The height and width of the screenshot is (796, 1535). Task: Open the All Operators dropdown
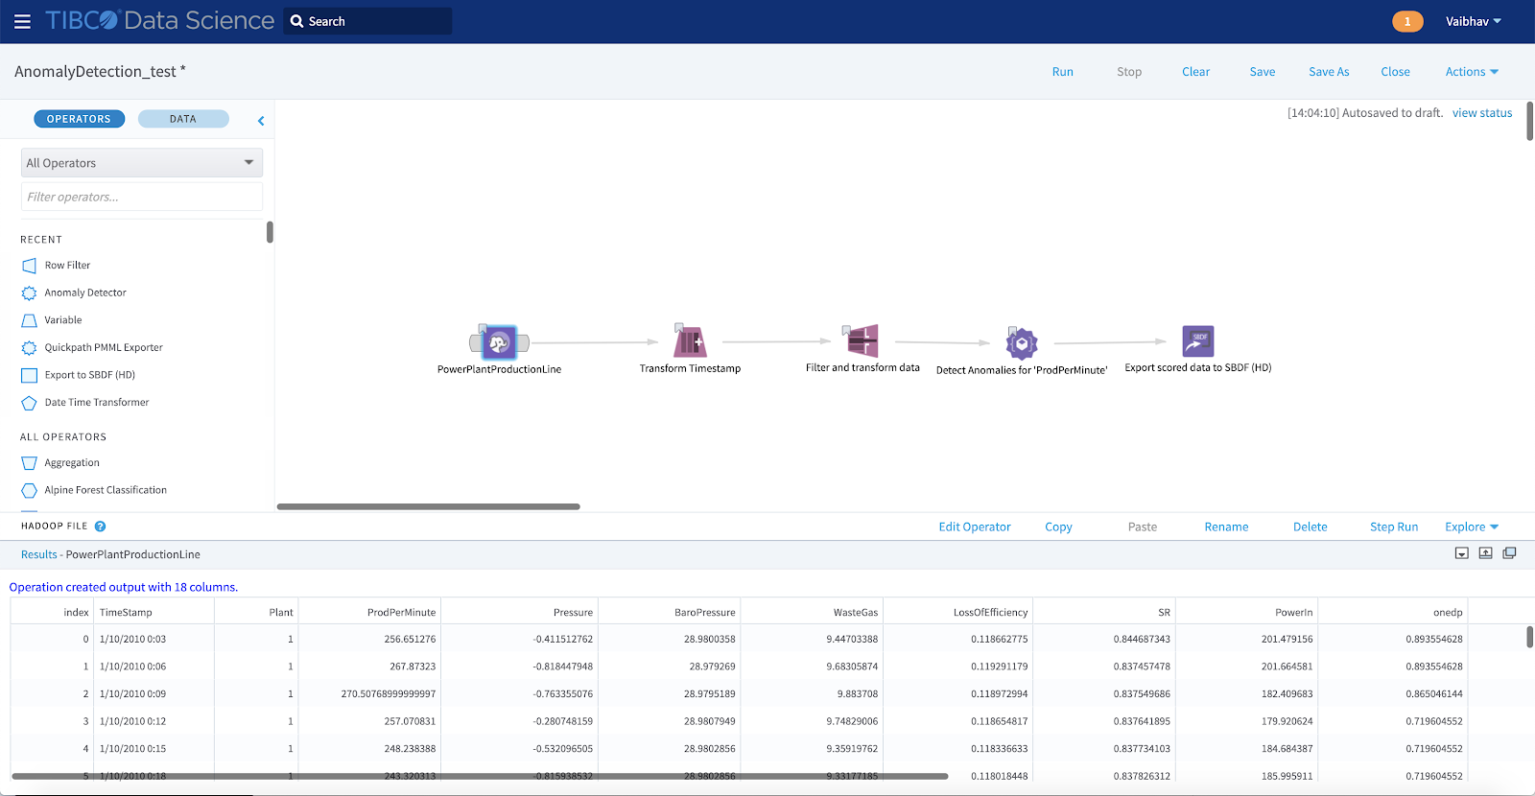(142, 163)
